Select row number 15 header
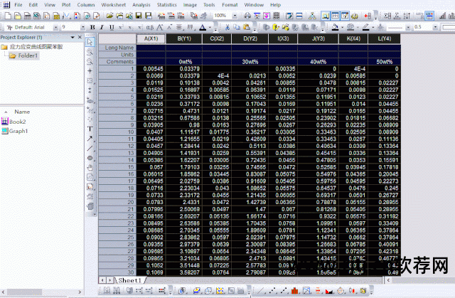The height and width of the screenshot is (298, 455). 117,167
